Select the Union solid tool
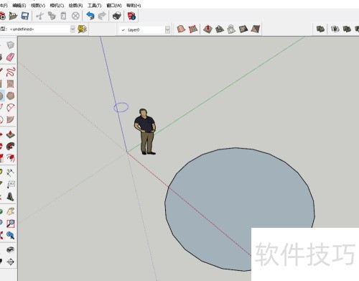 pyautogui.click(x=347, y=29)
